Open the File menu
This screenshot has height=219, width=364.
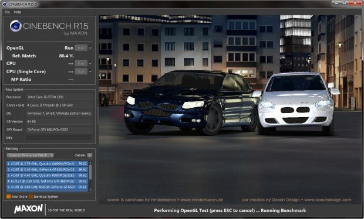(x=7, y=12)
